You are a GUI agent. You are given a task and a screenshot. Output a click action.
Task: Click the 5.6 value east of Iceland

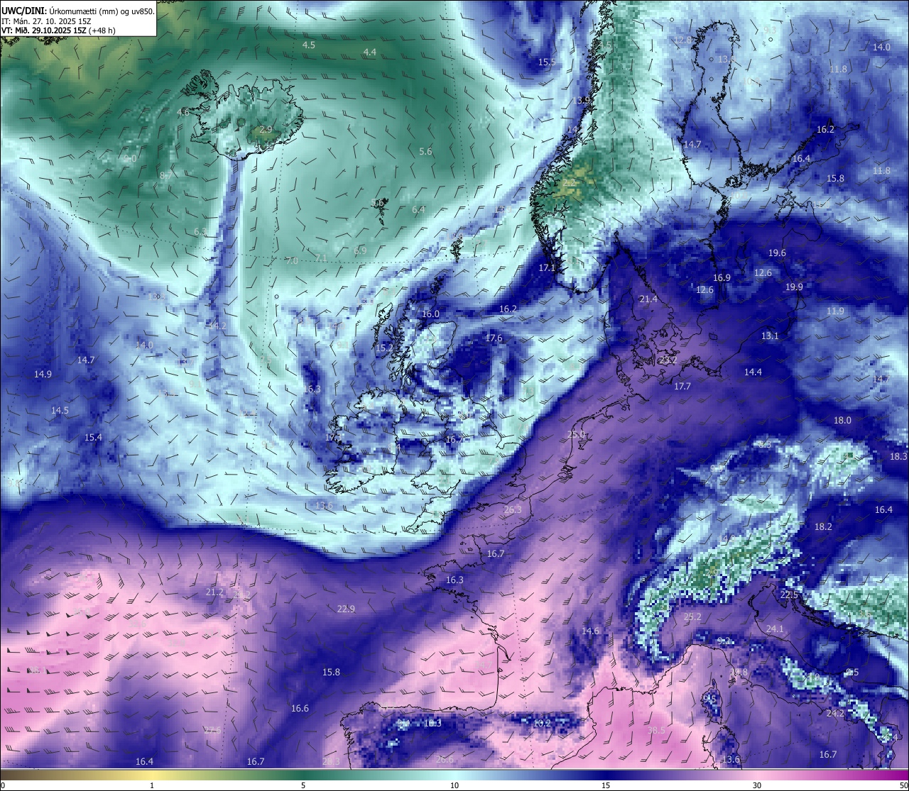[x=425, y=151]
